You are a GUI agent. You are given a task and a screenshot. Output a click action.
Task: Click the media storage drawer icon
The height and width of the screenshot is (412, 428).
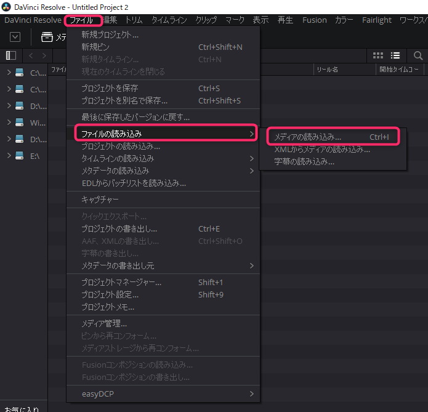[x=47, y=37]
